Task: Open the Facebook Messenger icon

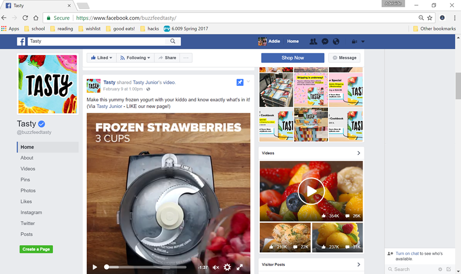Action: tap(325, 41)
